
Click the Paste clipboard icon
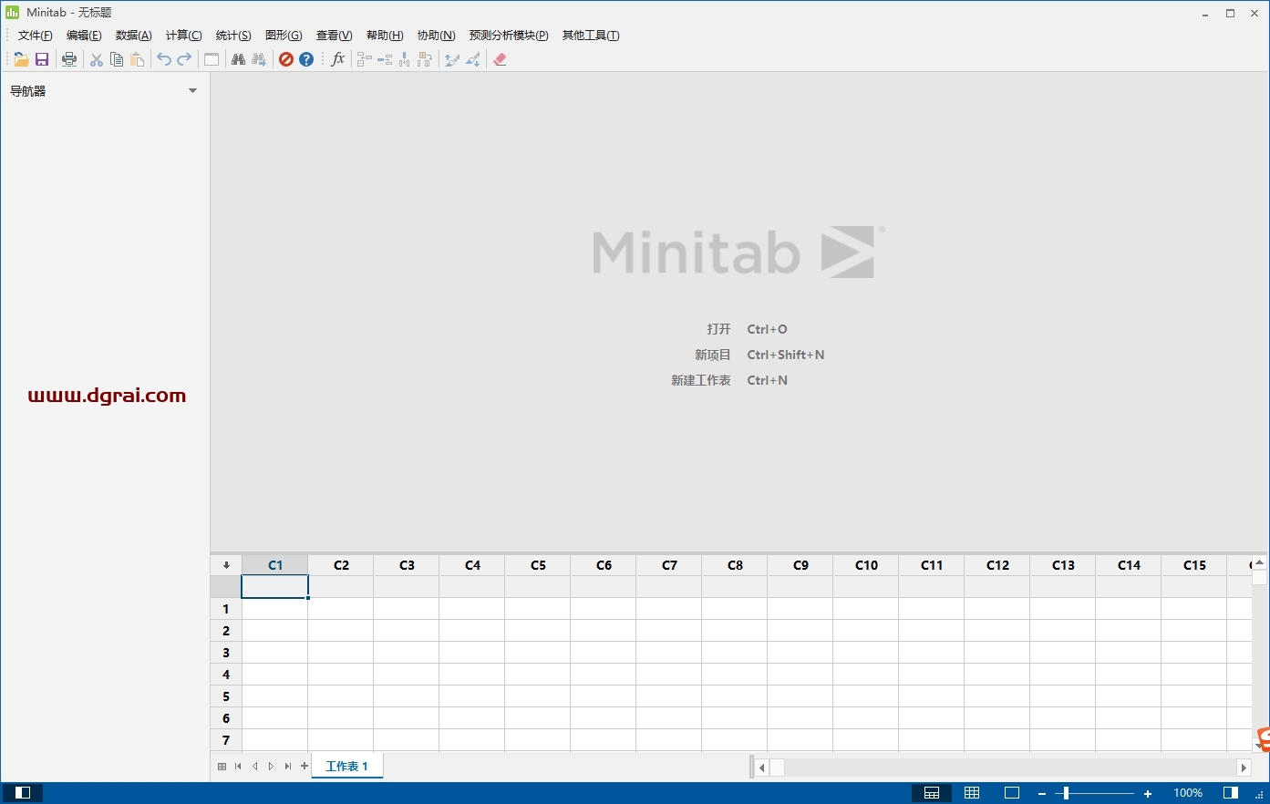(x=138, y=59)
